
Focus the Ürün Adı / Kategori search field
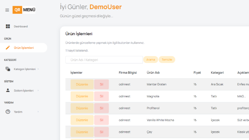(x=104, y=60)
